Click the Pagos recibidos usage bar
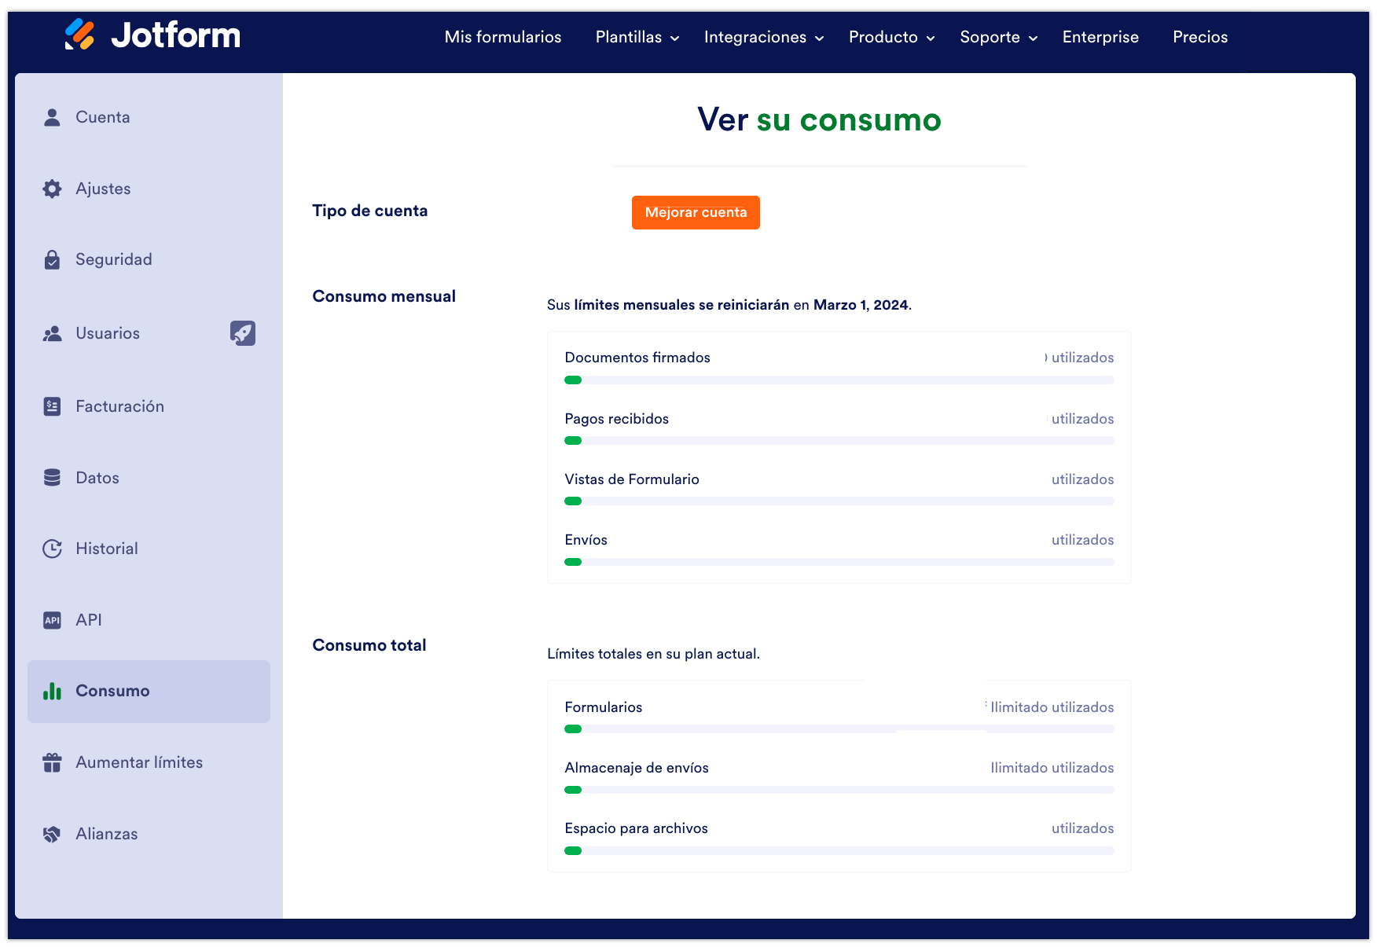This screenshot has height=947, width=1377. [839, 441]
